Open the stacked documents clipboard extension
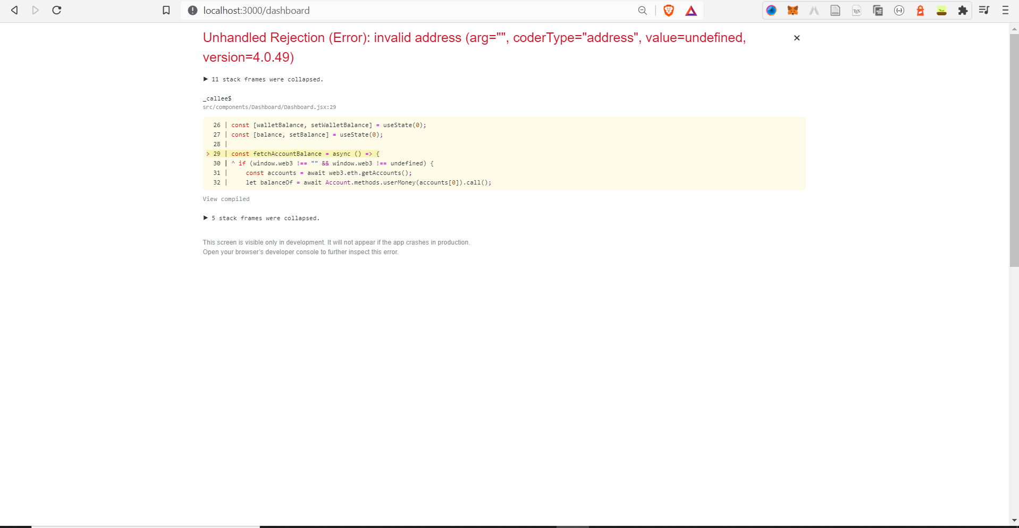 878,10
